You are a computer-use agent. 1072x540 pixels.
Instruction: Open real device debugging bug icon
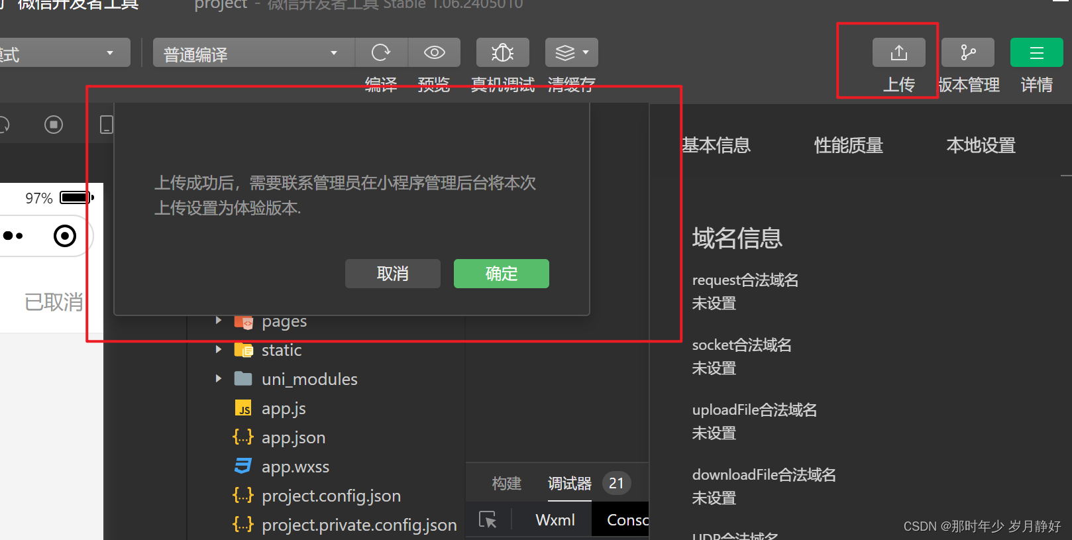(x=502, y=52)
